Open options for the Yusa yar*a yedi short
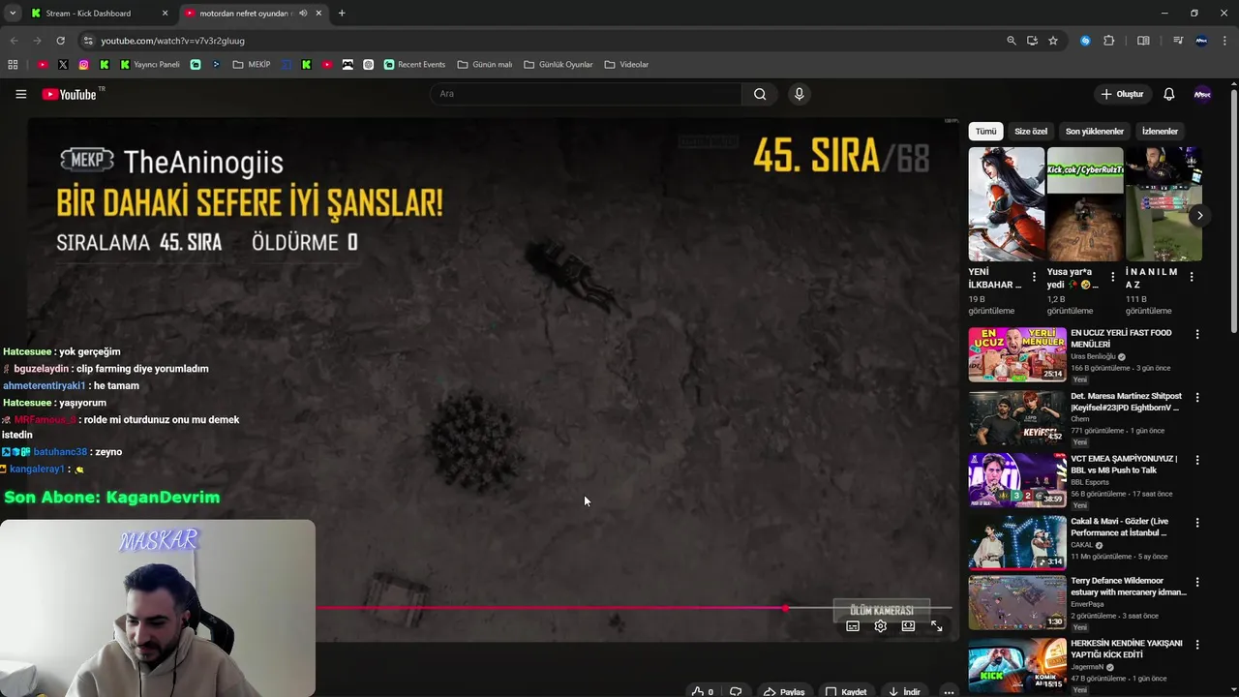The width and height of the screenshot is (1239, 697). (x=1112, y=277)
